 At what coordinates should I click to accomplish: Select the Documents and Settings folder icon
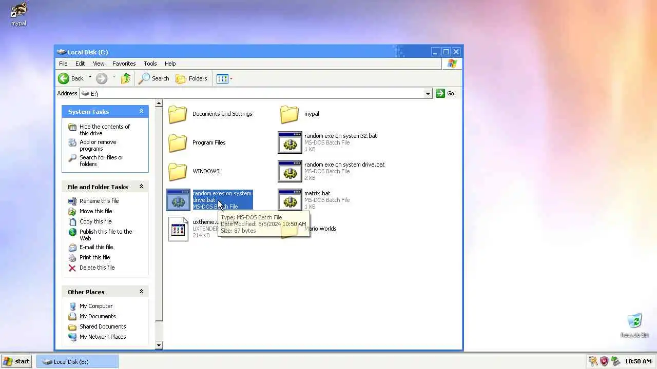point(178,114)
